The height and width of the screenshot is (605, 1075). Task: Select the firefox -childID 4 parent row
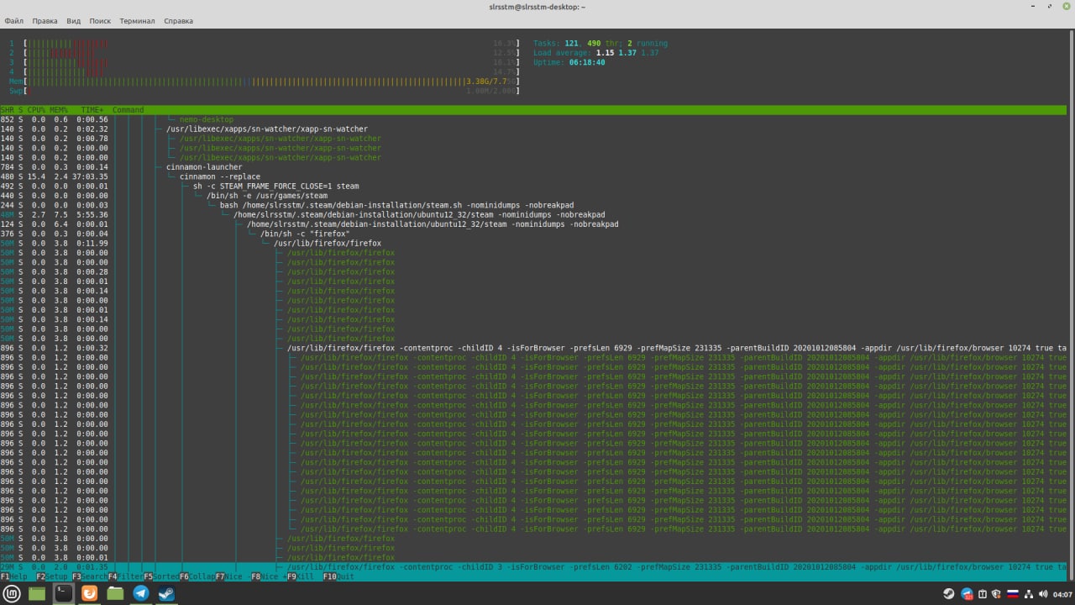pyautogui.click(x=533, y=348)
